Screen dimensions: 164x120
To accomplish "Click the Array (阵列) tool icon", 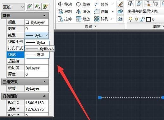I will (x=97, y=19).
